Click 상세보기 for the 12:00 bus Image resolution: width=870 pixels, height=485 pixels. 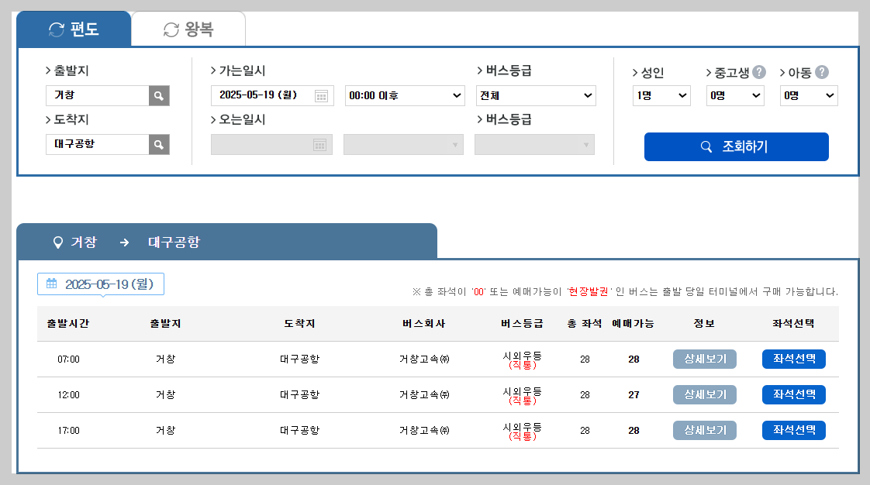[x=705, y=394]
